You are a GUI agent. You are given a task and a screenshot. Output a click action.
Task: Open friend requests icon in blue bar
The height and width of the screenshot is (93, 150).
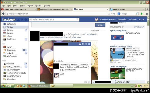pyautogui.click(x=18, y=20)
